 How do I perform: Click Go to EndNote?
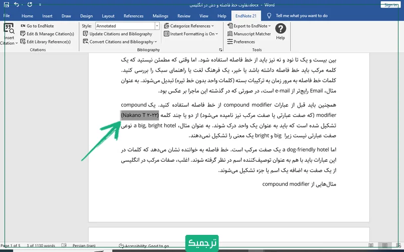pyautogui.click(x=37, y=26)
